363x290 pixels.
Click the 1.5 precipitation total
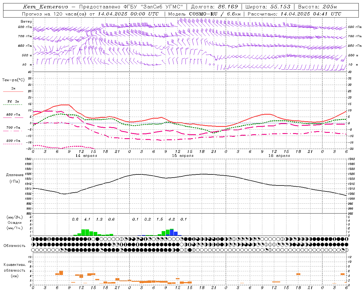pyautogui.click(x=160, y=219)
